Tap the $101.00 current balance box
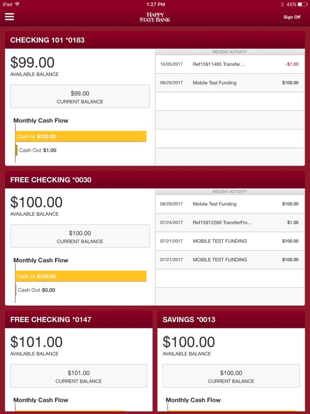Viewport: 310px width, 414px height. [79, 376]
